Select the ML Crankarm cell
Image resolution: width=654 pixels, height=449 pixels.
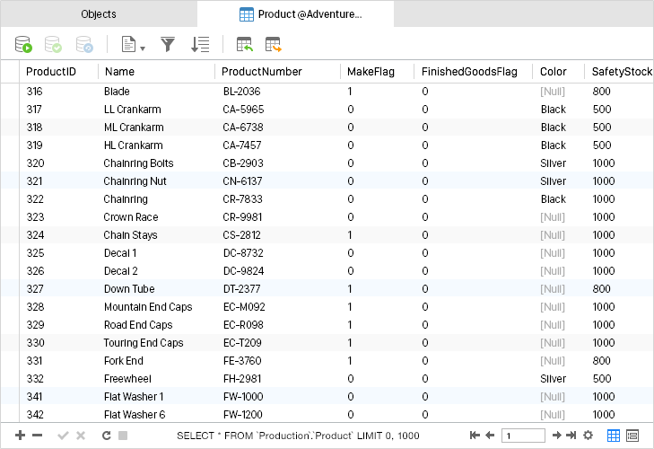point(134,128)
